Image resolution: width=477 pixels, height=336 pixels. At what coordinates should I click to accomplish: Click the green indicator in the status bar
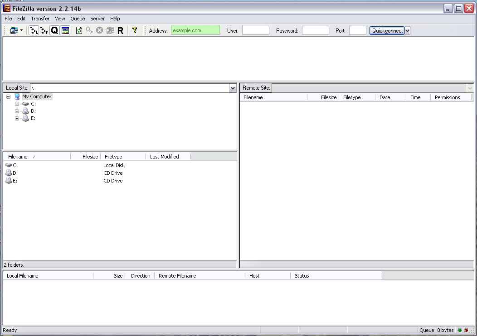[460, 330]
